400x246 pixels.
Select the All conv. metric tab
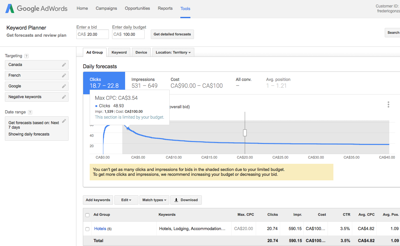(244, 83)
